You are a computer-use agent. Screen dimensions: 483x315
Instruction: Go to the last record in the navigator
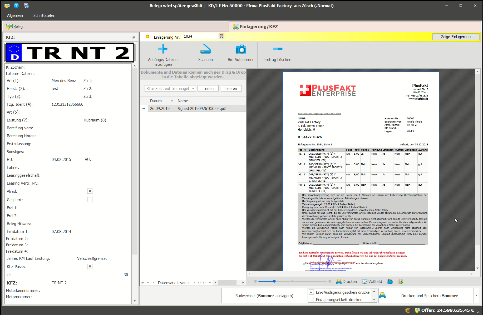[205, 283]
